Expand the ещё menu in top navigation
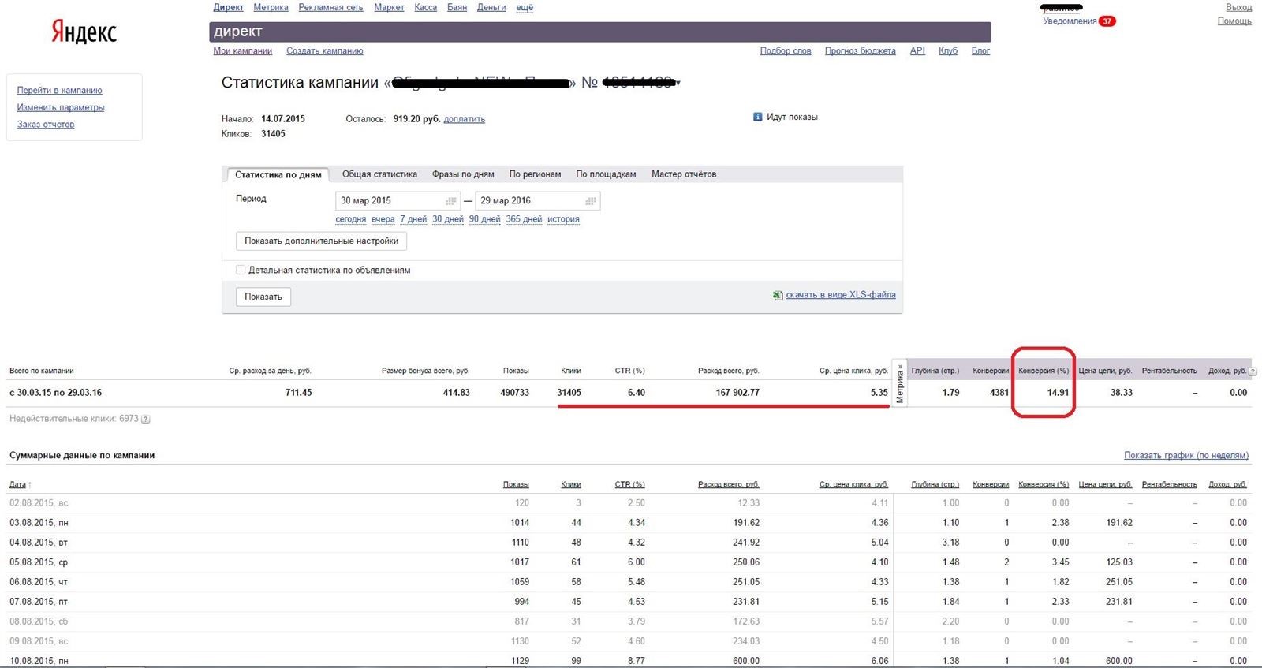Image resolution: width=1262 pixels, height=668 pixels. (x=525, y=8)
